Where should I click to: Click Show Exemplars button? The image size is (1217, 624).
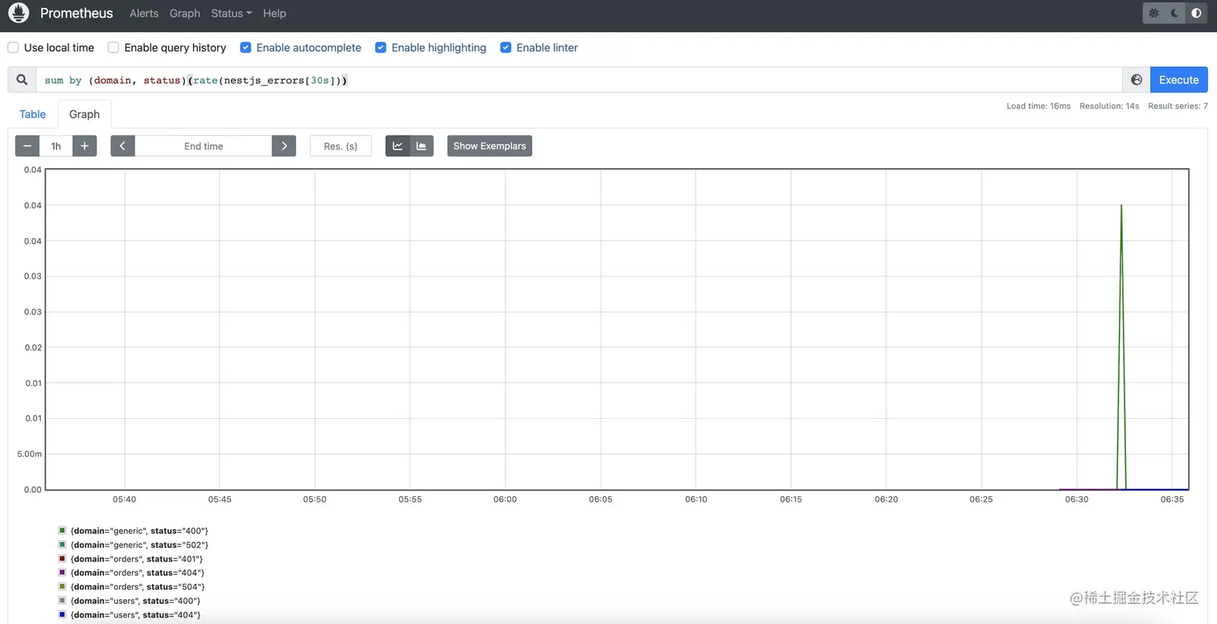pos(489,146)
